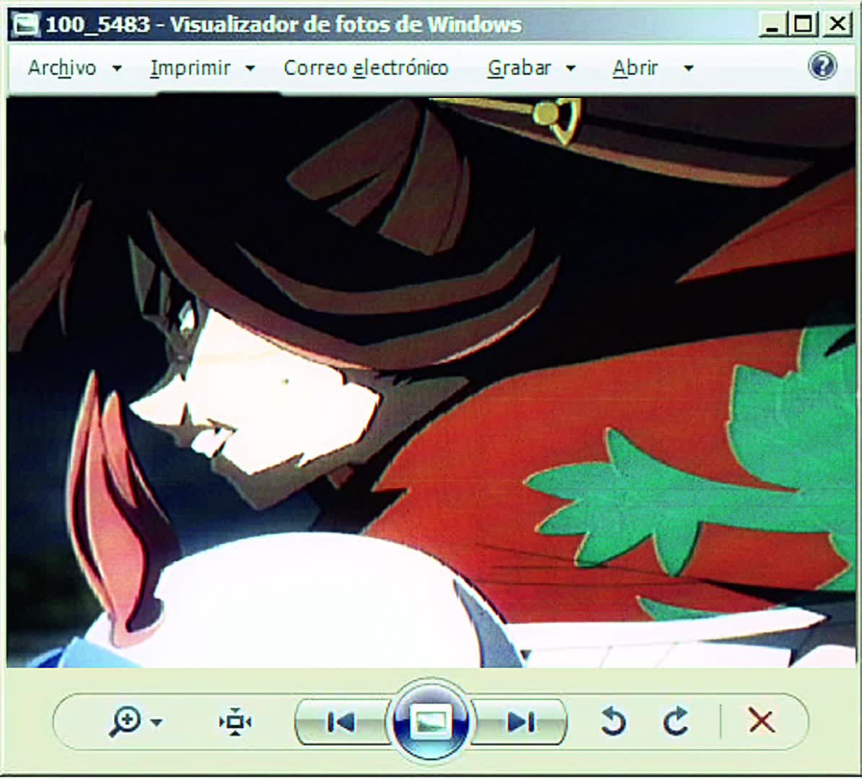Click the zoom magnifier icon
Image resolution: width=862 pixels, height=779 pixels.
click(x=126, y=721)
